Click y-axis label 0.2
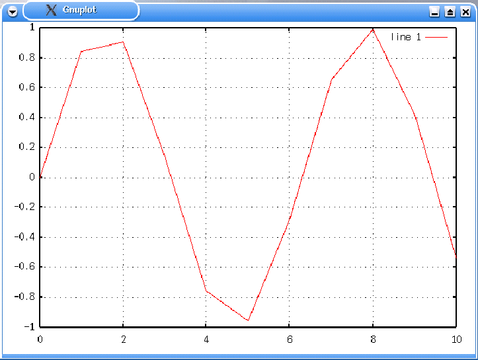Viewport: 478px width, 360px height. click(27, 147)
